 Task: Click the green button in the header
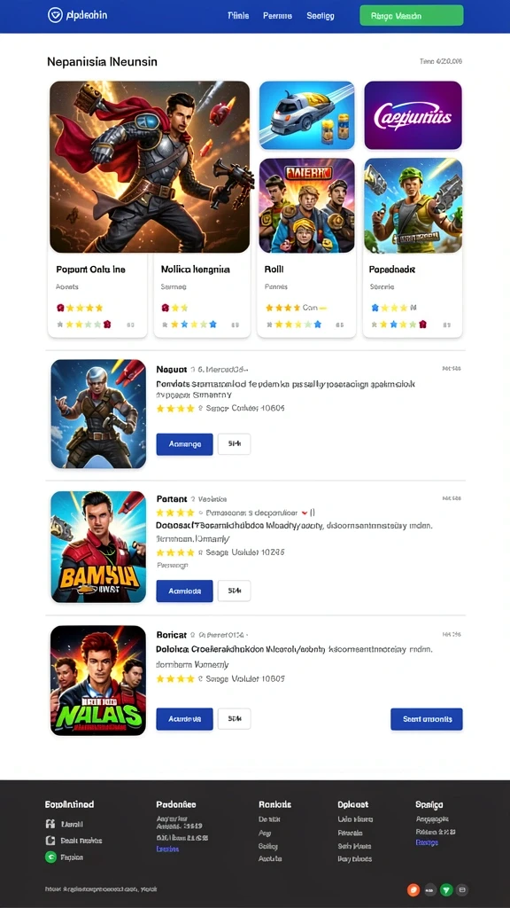411,16
